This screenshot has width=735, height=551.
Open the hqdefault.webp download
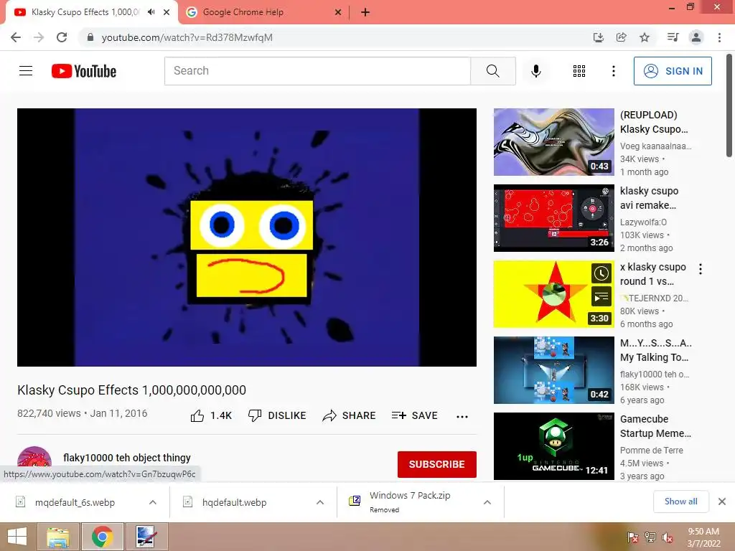(235, 502)
